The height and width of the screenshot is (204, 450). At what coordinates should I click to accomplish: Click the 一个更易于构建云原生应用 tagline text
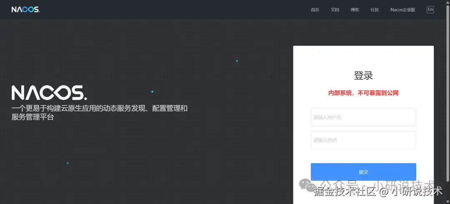99,113
